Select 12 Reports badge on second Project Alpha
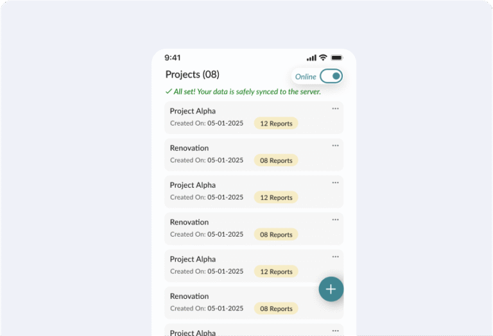493x336 pixels. pyautogui.click(x=276, y=197)
